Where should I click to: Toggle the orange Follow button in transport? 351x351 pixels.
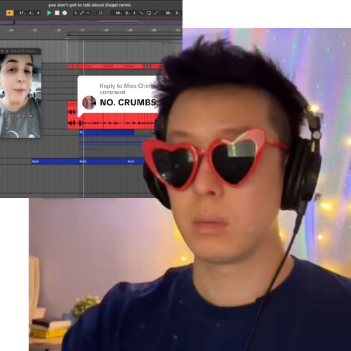click(x=10, y=13)
